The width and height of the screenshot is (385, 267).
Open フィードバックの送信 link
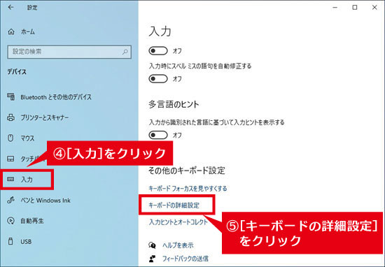(185, 259)
